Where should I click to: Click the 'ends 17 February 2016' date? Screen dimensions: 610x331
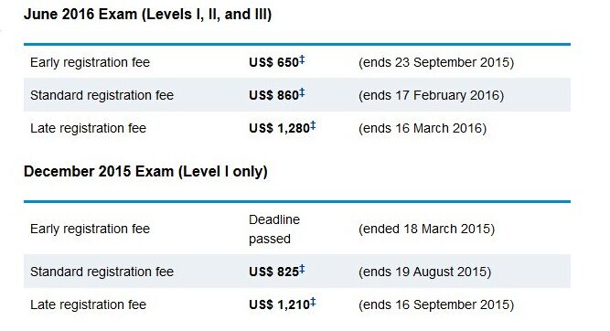pyautogui.click(x=431, y=95)
